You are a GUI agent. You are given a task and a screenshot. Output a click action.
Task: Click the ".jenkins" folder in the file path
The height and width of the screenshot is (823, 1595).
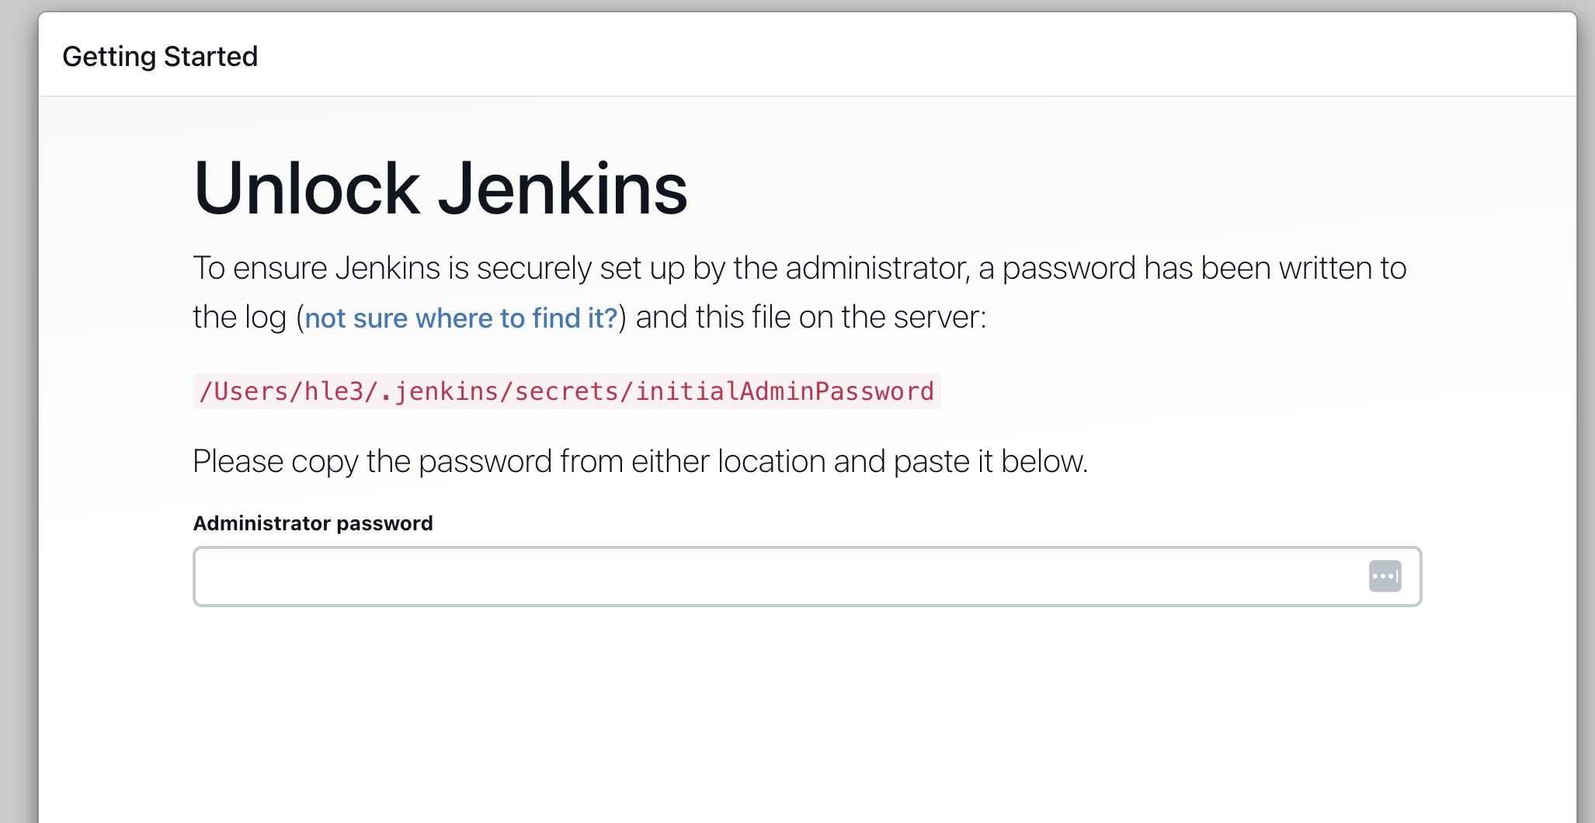(x=440, y=391)
